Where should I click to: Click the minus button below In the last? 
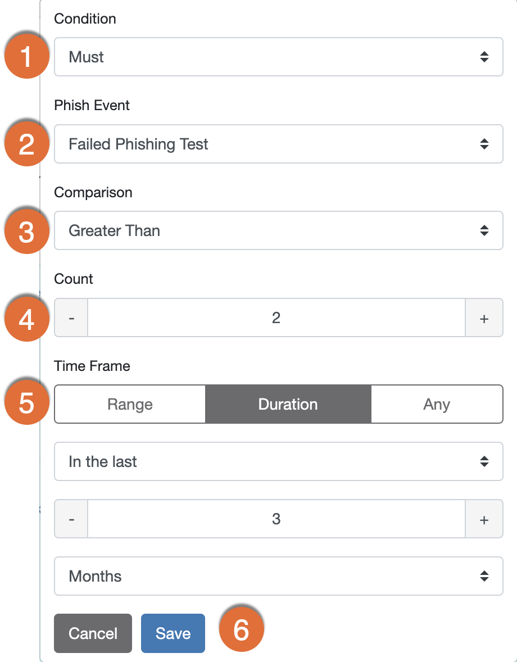point(71,519)
